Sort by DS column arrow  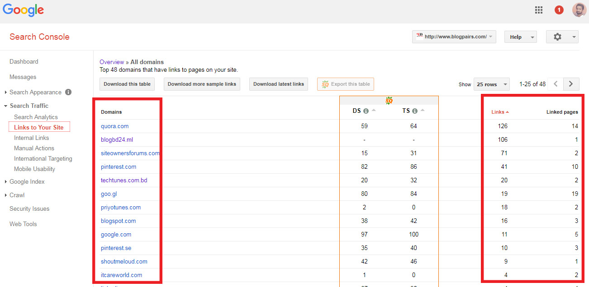coord(373,111)
